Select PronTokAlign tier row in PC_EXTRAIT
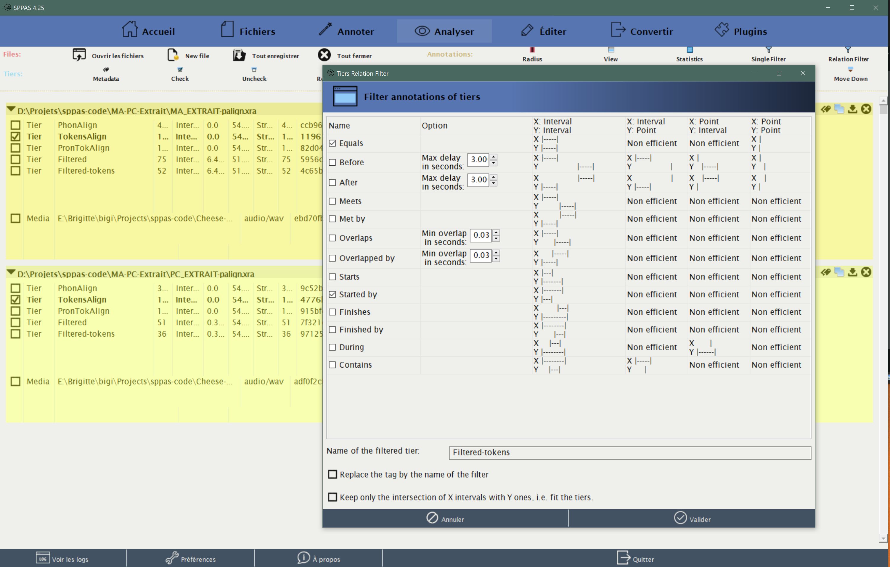The width and height of the screenshot is (890, 567). (x=165, y=311)
